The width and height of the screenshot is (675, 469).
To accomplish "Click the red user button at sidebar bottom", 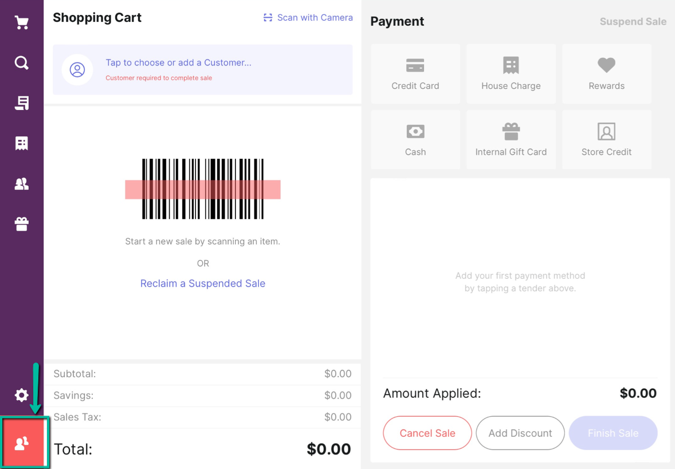I will click(x=23, y=442).
